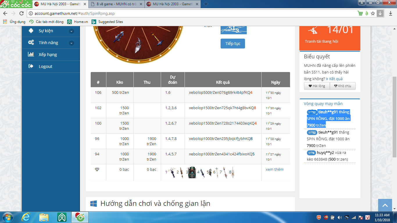Open the orange shield antivirus tray icon
The image size is (397, 223).
(319, 217)
